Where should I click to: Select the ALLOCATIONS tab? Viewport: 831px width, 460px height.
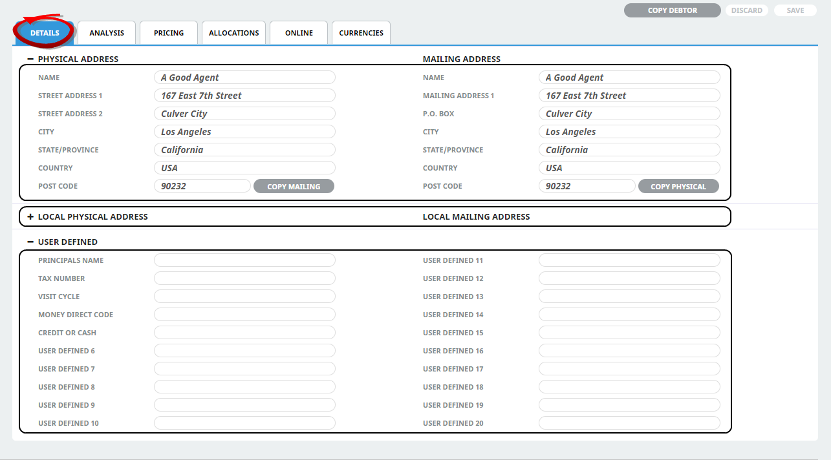pyautogui.click(x=233, y=32)
